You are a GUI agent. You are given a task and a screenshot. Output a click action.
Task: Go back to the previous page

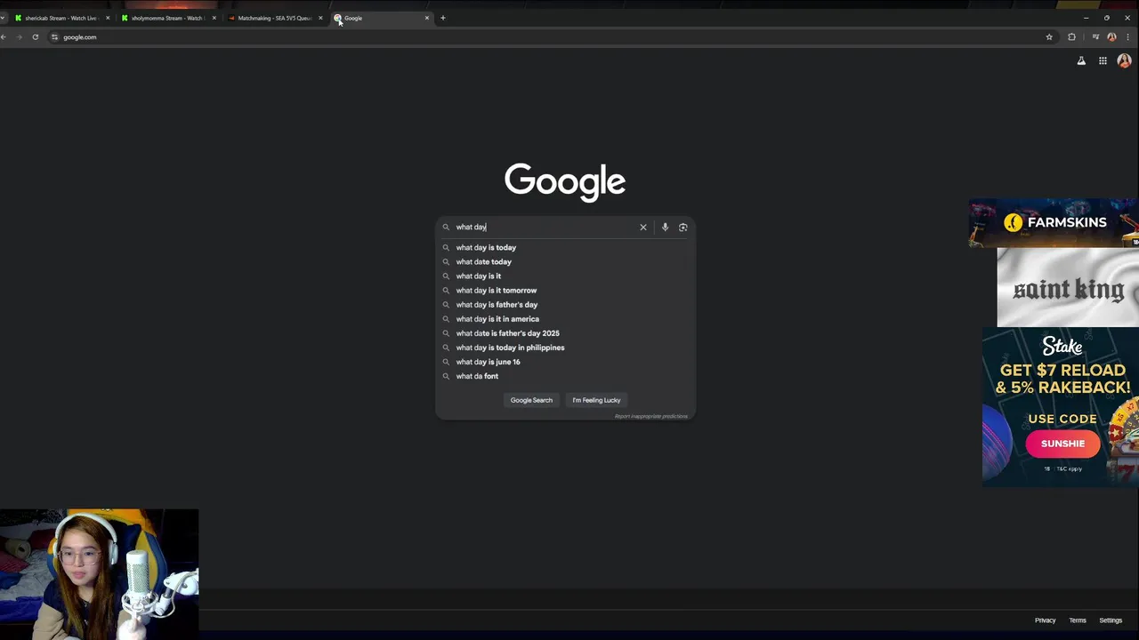pyautogui.click(x=4, y=37)
